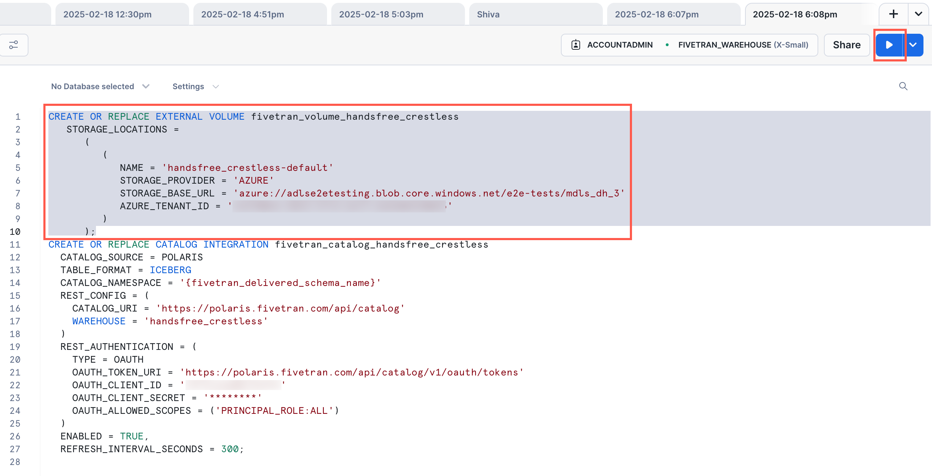The image size is (932, 476).
Task: Click the masked OAUTH_CLIENT_SECRET value
Action: pos(232,398)
